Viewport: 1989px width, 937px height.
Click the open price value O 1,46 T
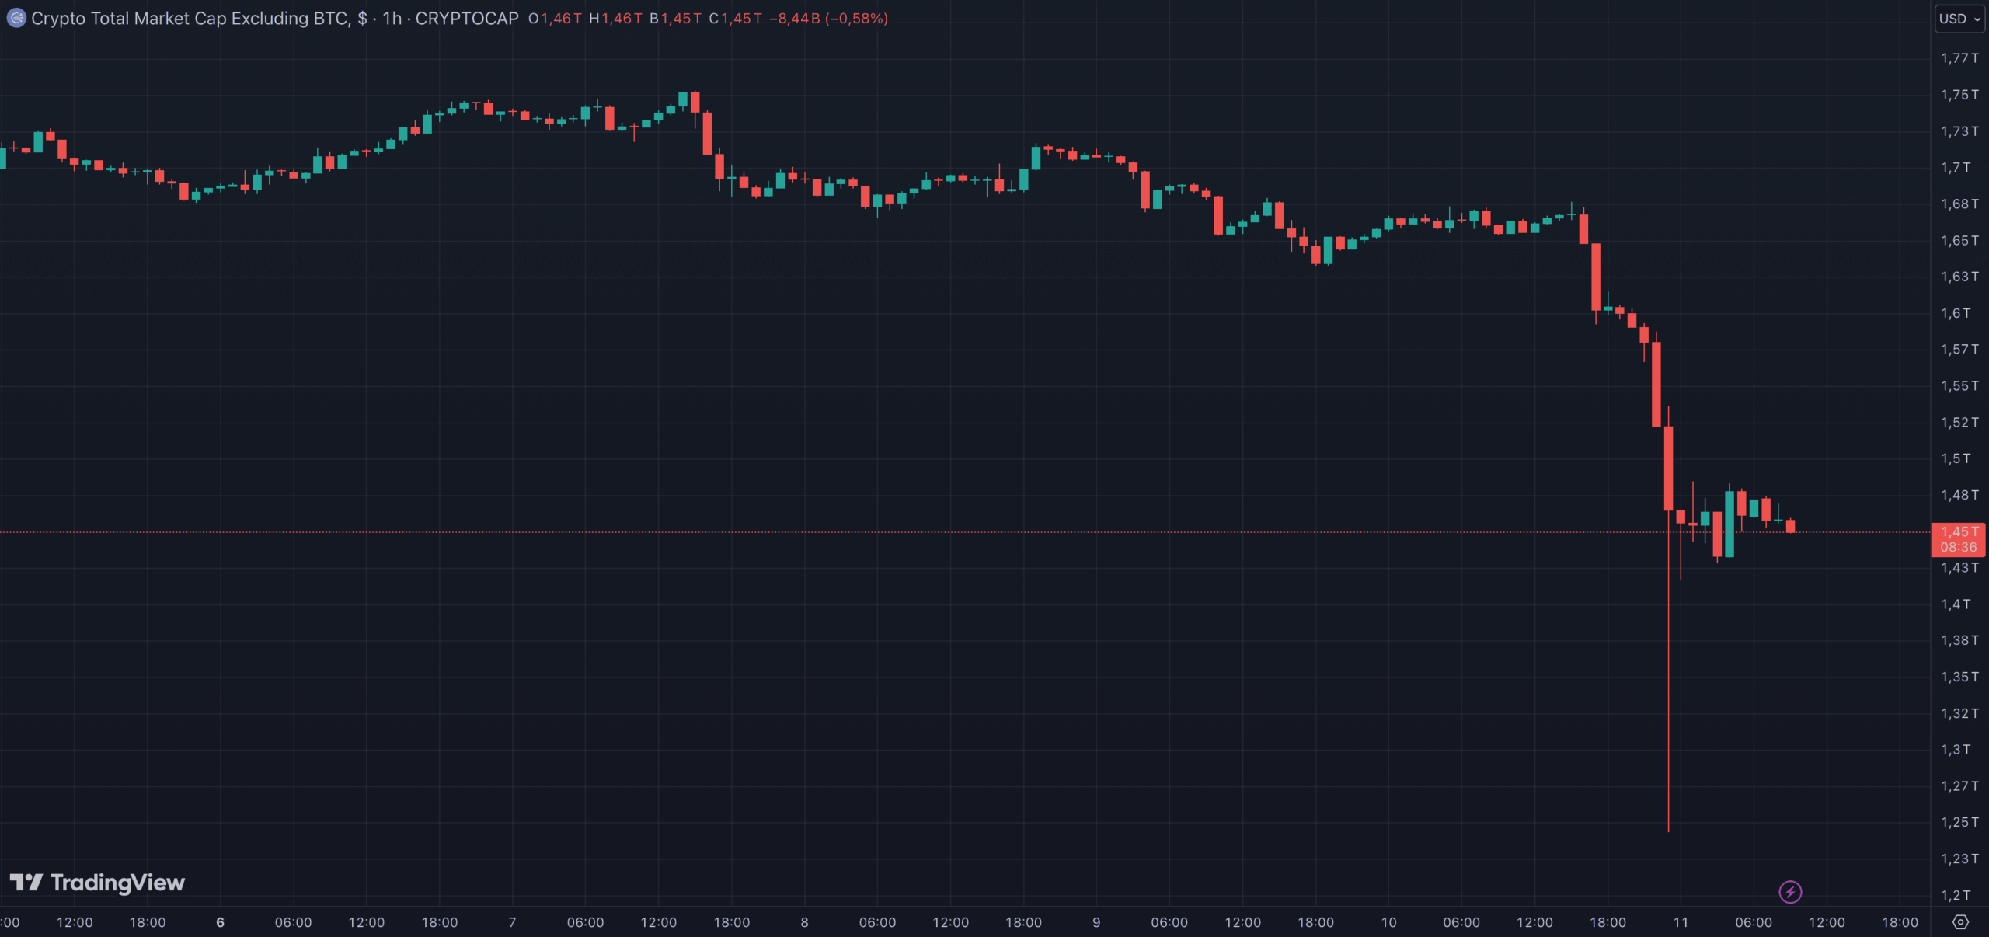[x=555, y=18]
